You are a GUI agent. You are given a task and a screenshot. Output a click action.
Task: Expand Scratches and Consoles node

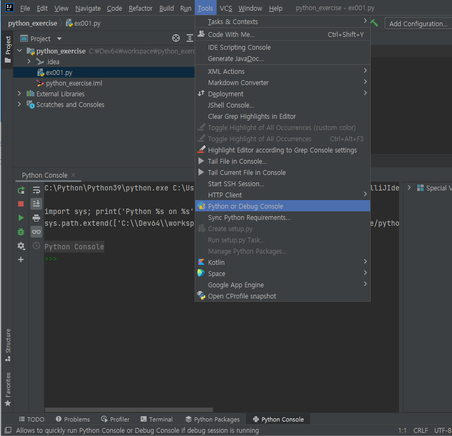click(x=19, y=104)
